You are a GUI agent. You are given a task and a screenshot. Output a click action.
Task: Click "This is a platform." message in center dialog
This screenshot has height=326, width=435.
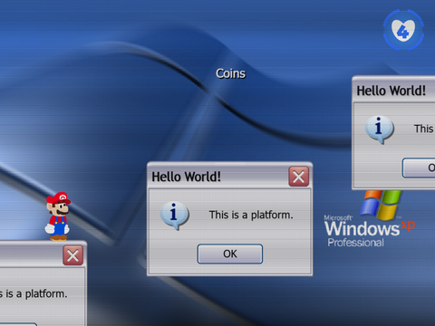point(251,215)
